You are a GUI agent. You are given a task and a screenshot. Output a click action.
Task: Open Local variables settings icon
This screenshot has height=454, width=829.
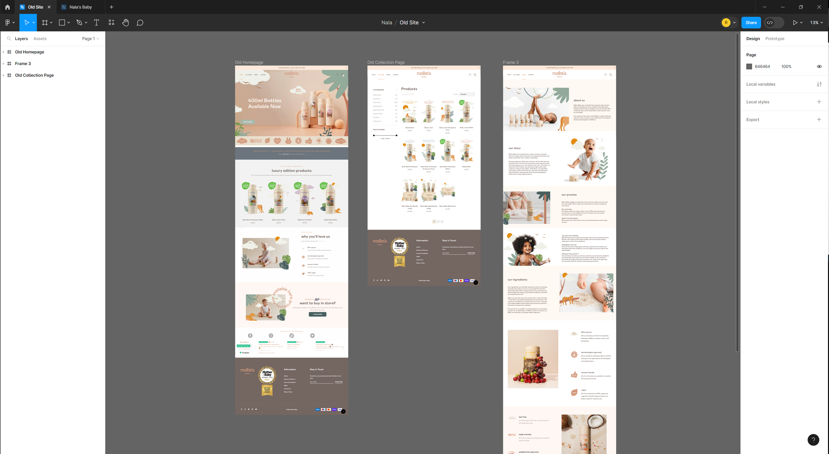click(x=819, y=84)
